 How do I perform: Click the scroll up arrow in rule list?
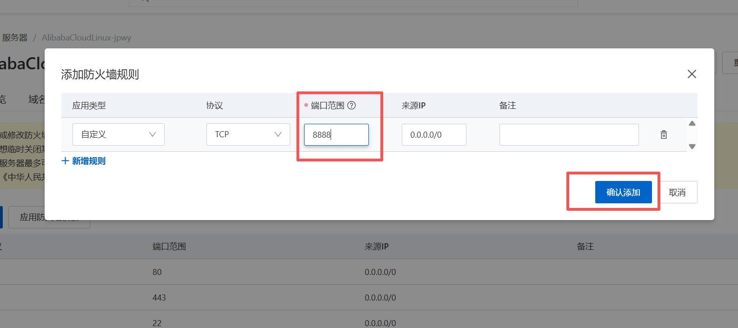point(692,124)
